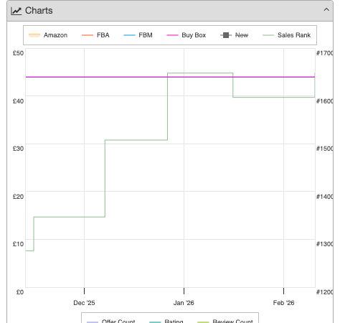This screenshot has height=323, width=340.
Task: Toggle the Offer Count legend entry
Action: click(111, 321)
